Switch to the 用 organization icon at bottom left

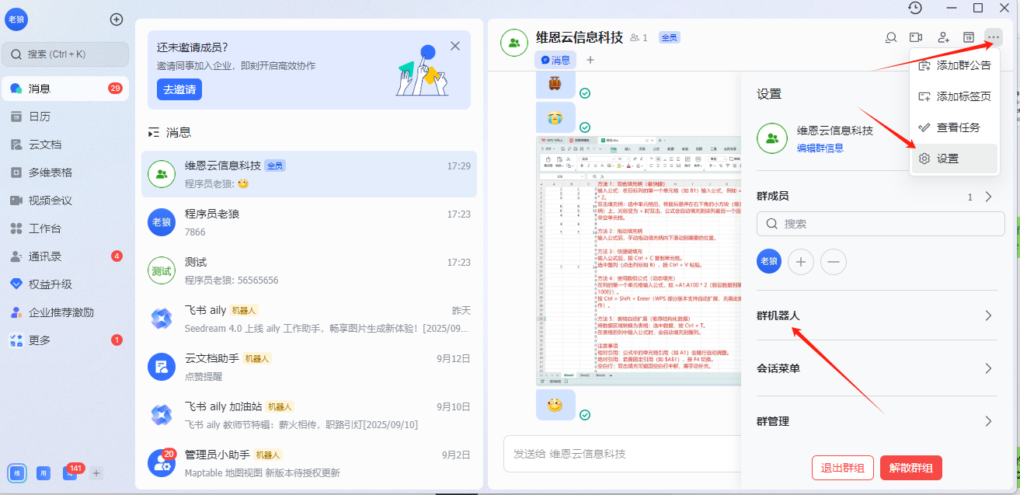point(44,472)
